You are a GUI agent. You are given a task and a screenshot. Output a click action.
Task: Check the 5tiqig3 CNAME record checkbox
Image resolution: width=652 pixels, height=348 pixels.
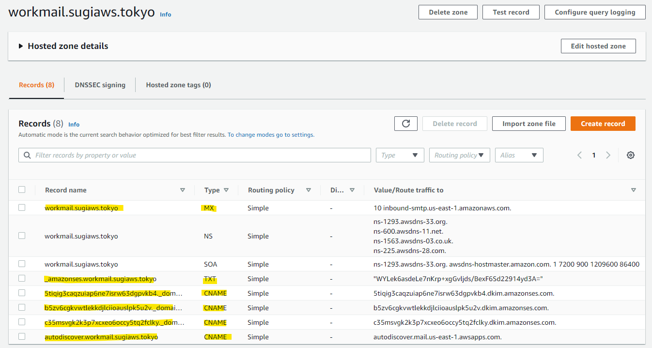(22, 293)
